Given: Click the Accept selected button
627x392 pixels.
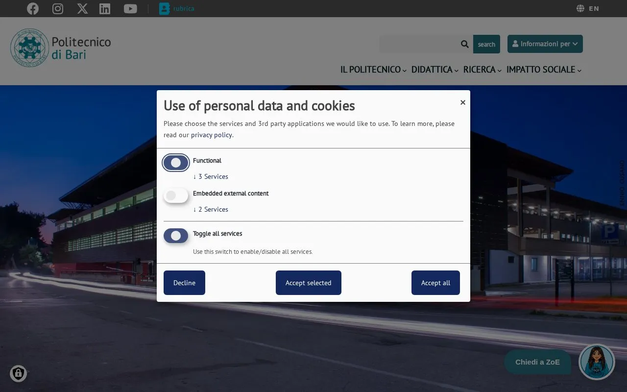Looking at the screenshot, I should pos(309,283).
